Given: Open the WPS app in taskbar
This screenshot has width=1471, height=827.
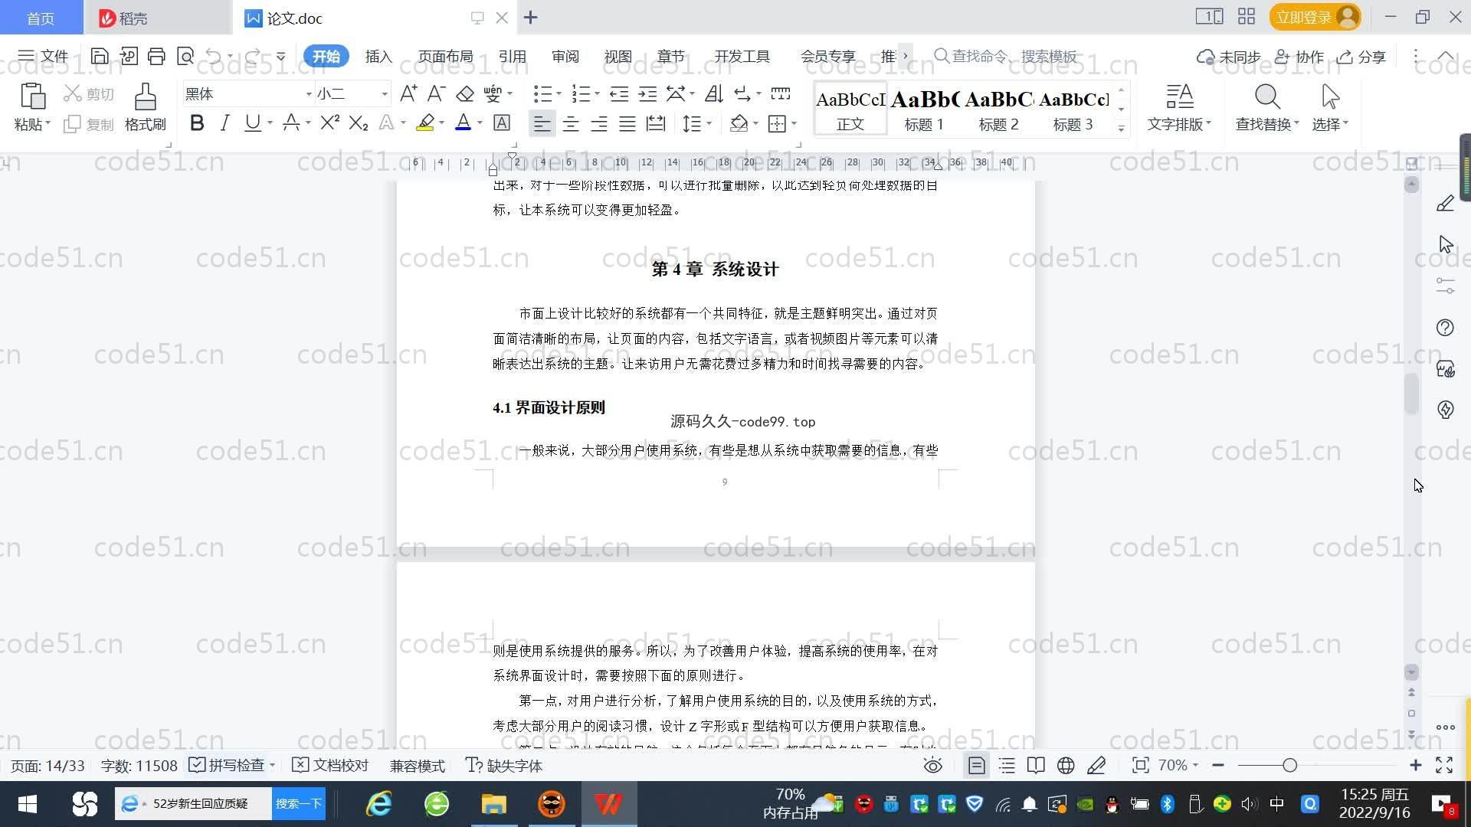Looking at the screenshot, I should point(609,804).
